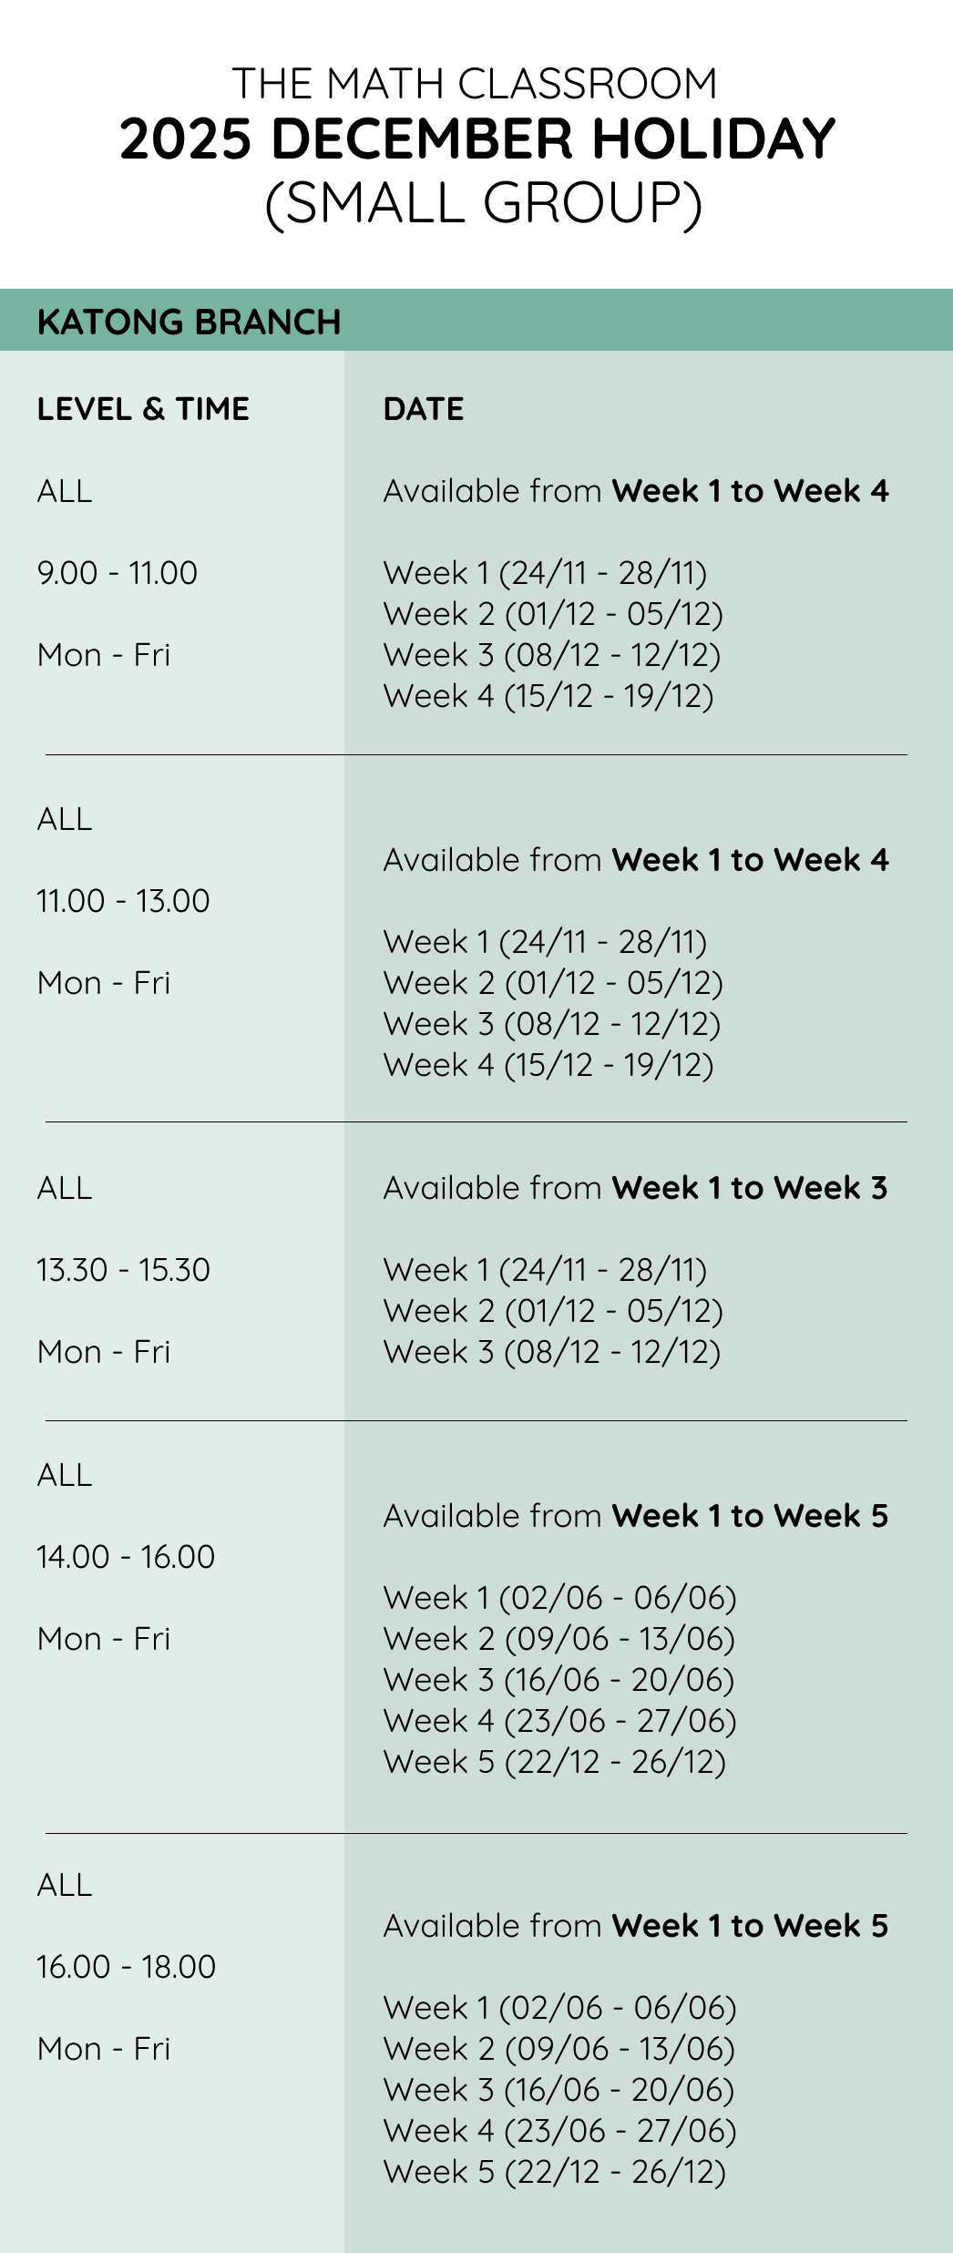The image size is (953, 2253).
Task: Click Week 2 (01/12 - 05/12) in 13.30 slot
Action: 553,1311
